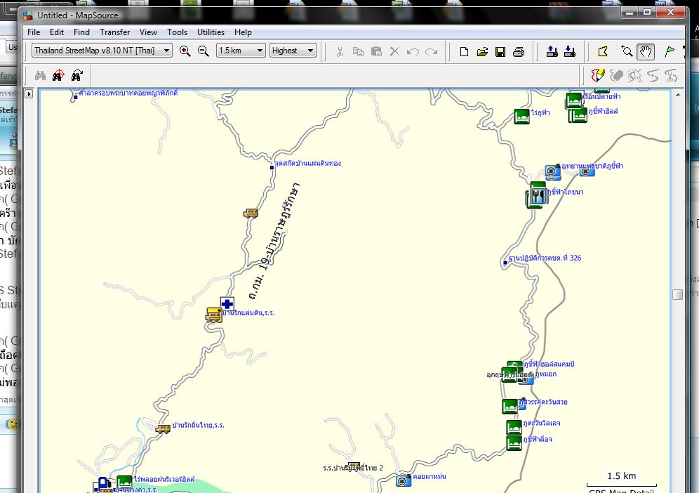Click the Send to Device icon
This screenshot has height=493, width=699.
coord(552,51)
